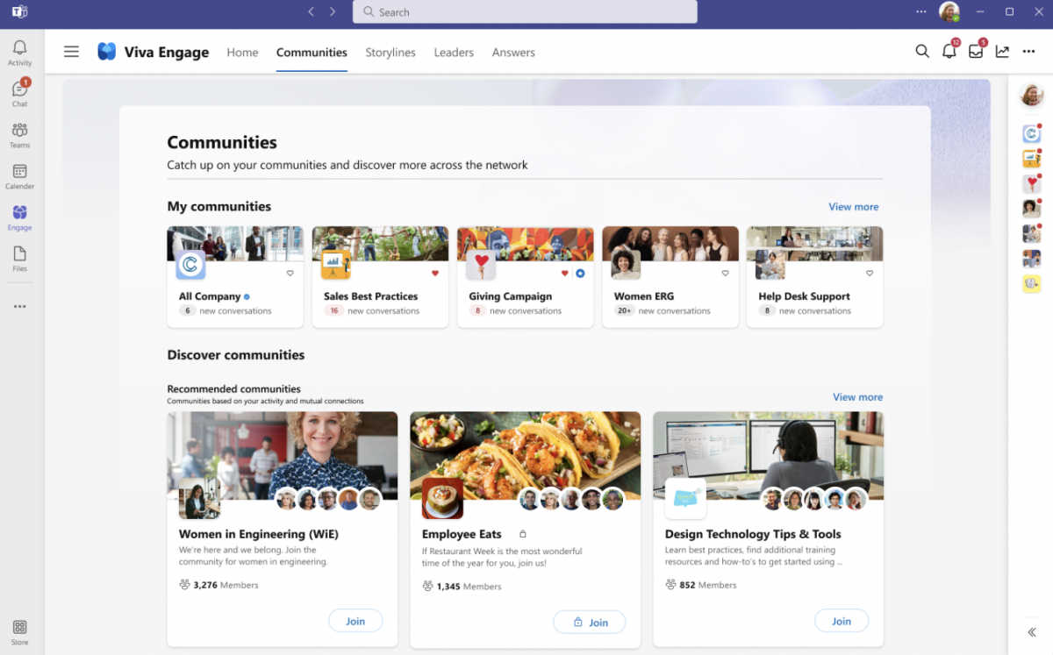Open the analytics insights chart icon
This screenshot has width=1053, height=655.
[x=1002, y=52]
